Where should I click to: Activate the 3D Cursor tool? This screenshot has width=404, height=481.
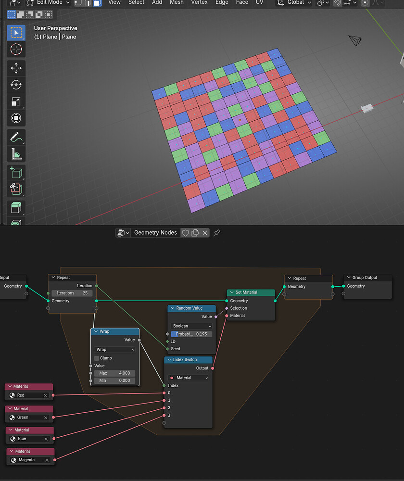pos(16,50)
